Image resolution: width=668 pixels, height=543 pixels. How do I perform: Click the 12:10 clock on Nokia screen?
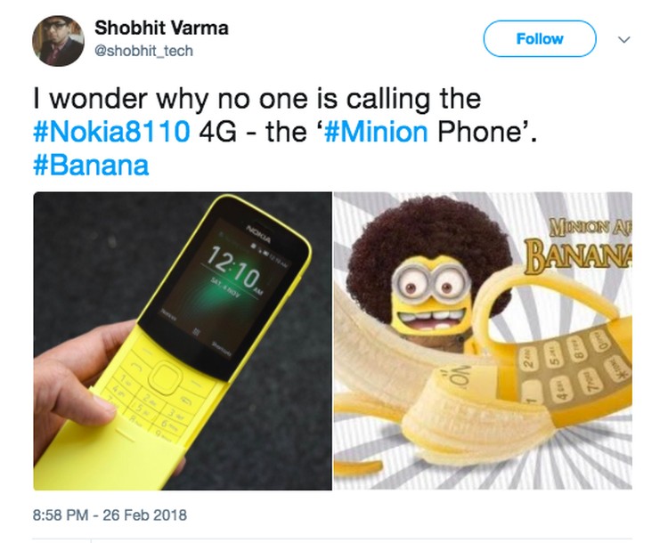pos(233,266)
